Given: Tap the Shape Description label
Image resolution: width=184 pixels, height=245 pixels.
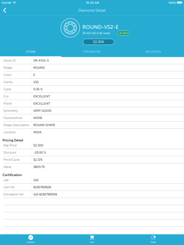Looking at the screenshot, I should pos(16,125).
